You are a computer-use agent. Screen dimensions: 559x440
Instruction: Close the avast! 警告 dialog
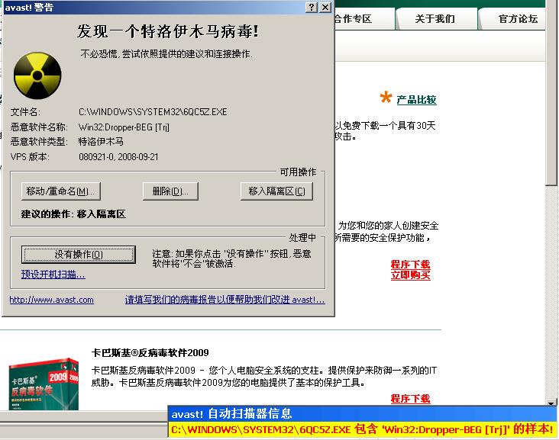[x=325, y=7]
